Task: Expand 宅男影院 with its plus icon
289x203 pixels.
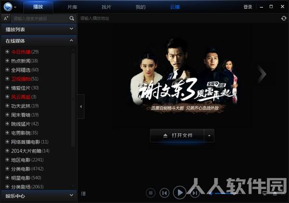Action: 7,133
